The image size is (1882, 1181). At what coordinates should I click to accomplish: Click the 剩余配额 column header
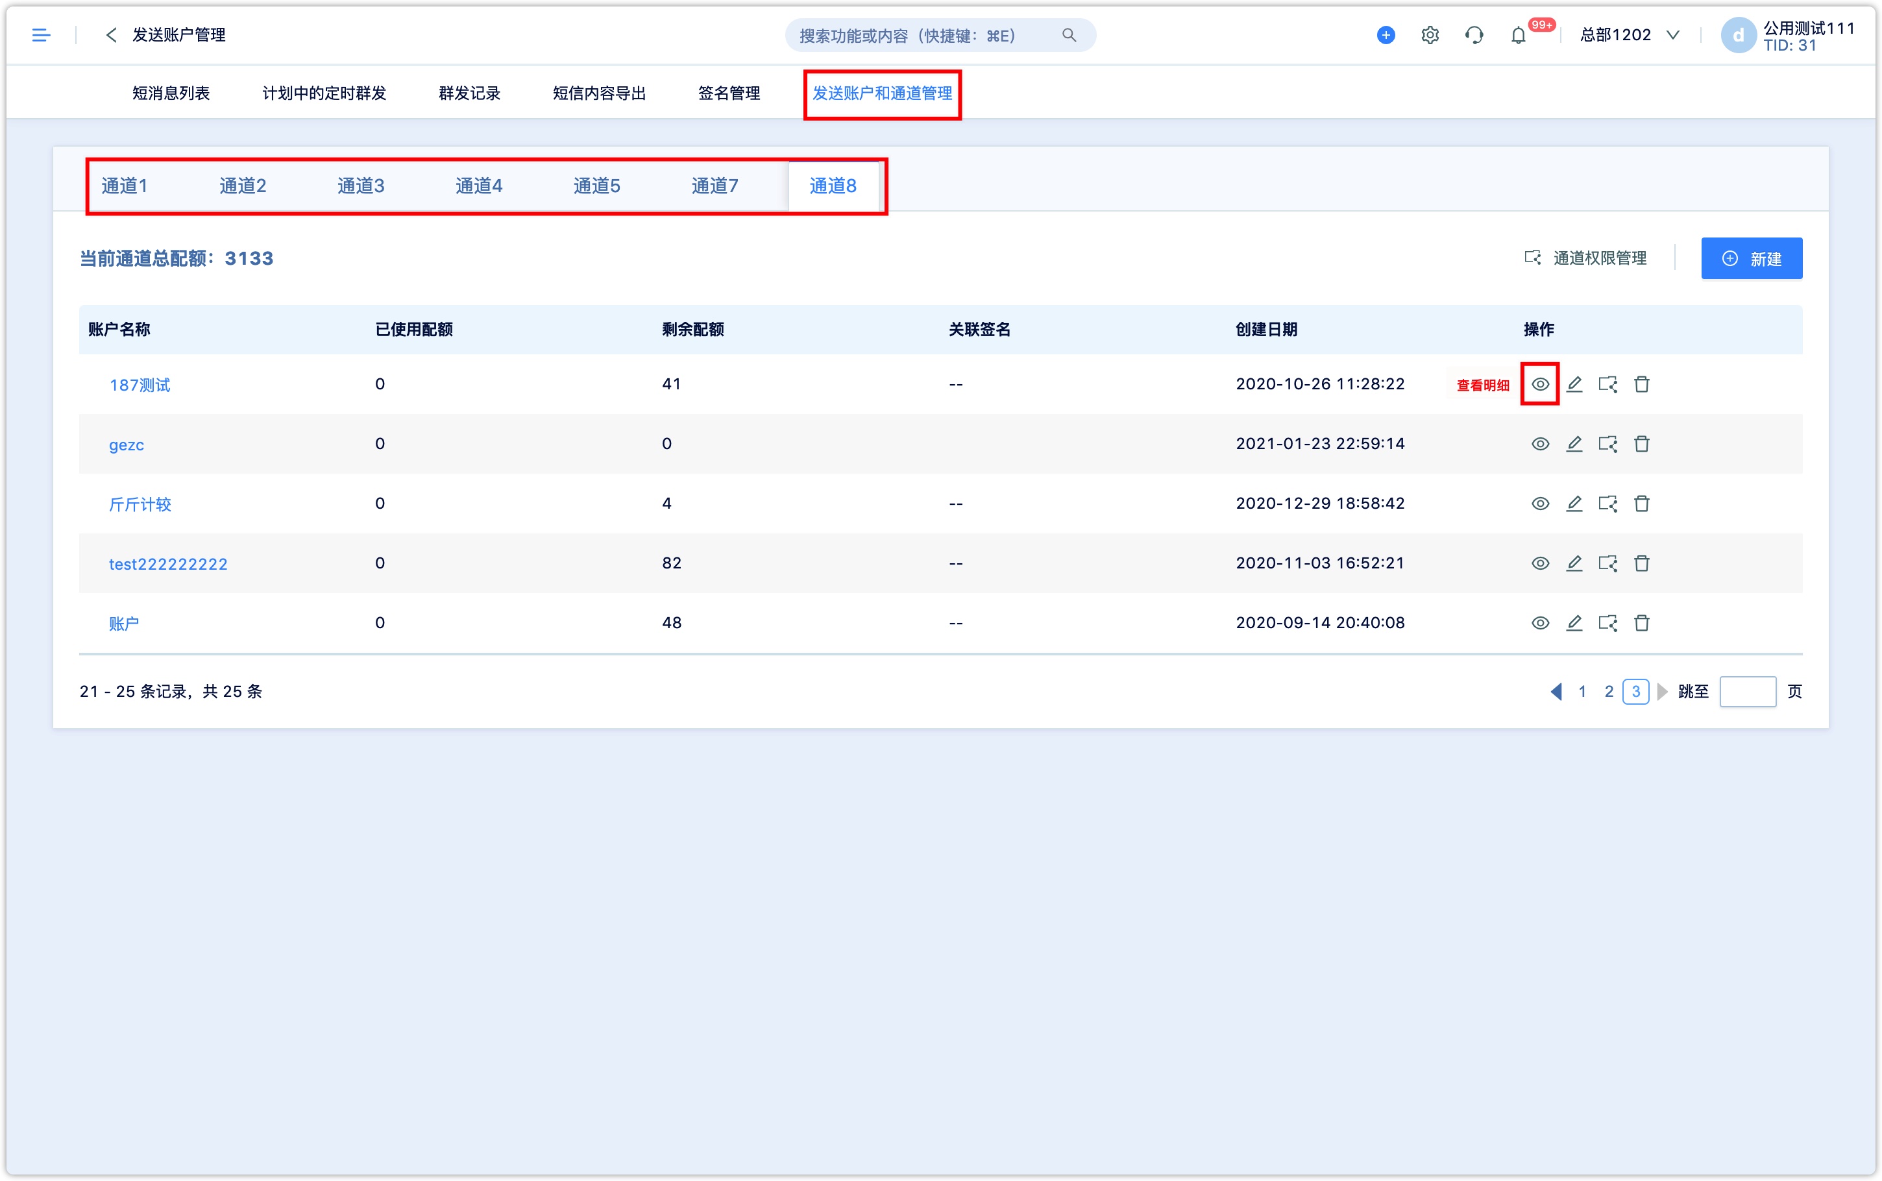692,329
